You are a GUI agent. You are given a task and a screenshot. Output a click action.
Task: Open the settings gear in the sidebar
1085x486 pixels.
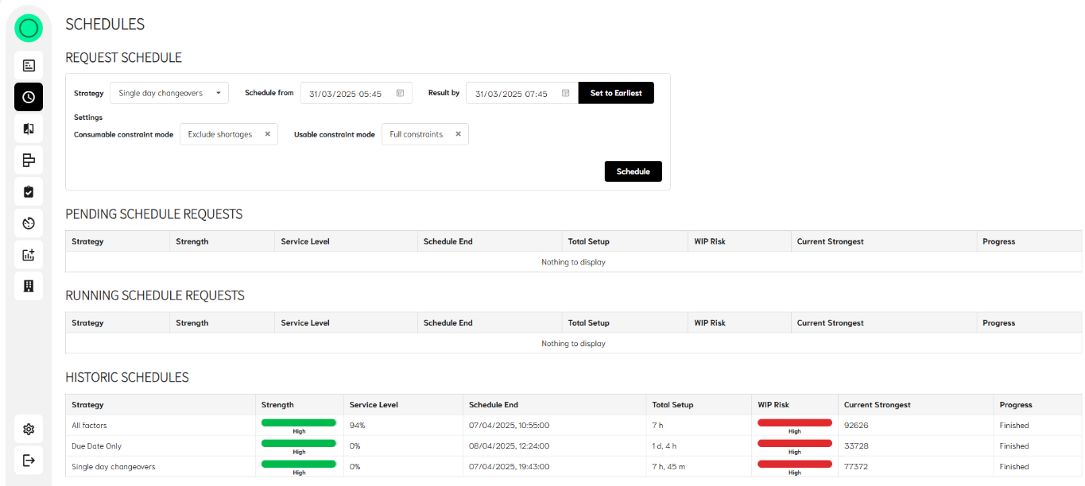29,430
